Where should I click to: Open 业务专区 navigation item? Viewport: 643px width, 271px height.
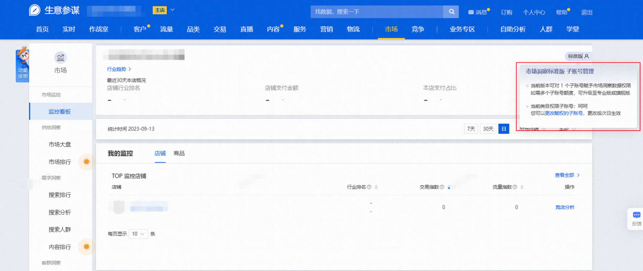coord(462,29)
